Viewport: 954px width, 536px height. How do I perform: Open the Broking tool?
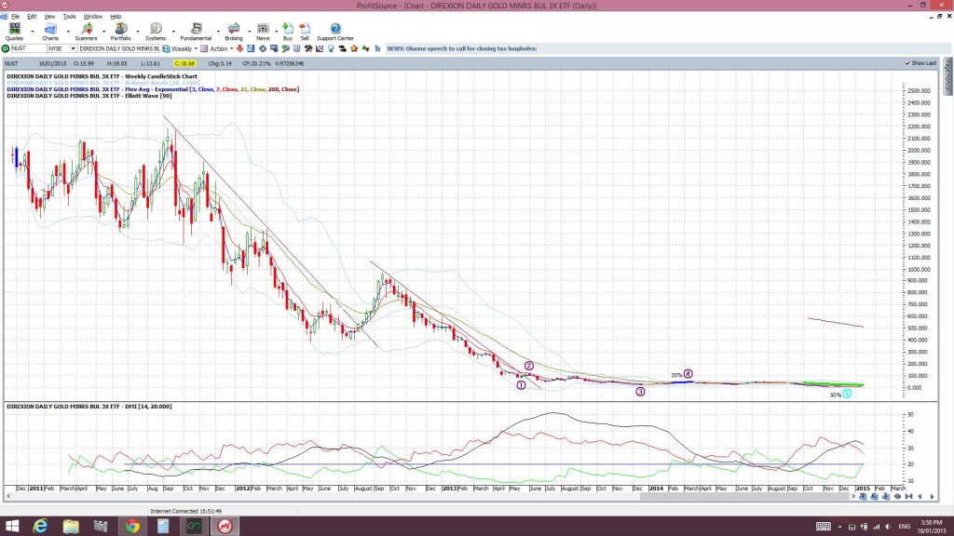234,32
